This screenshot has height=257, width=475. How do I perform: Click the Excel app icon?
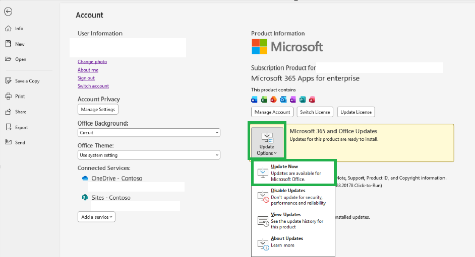(264, 100)
